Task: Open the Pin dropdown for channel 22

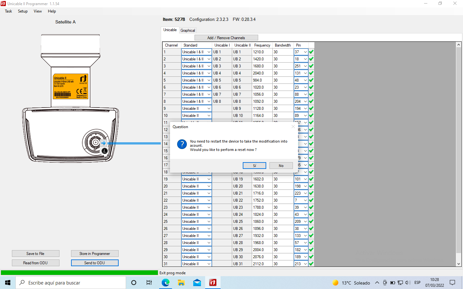Action: [x=305, y=200]
